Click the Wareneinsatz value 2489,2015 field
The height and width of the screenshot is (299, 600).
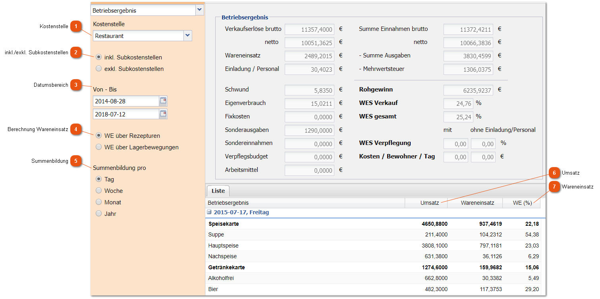click(309, 56)
